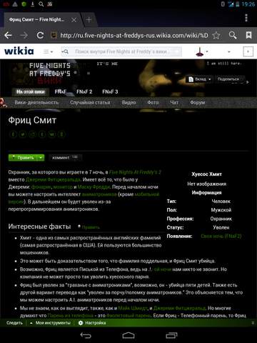257x343 pixels.
Task: Open the Чат menu item
Action: 174,102
